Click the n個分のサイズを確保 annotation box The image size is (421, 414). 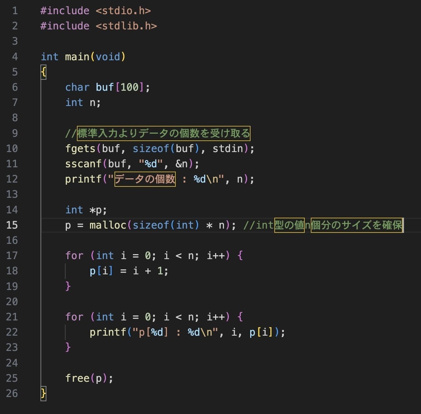point(356,225)
